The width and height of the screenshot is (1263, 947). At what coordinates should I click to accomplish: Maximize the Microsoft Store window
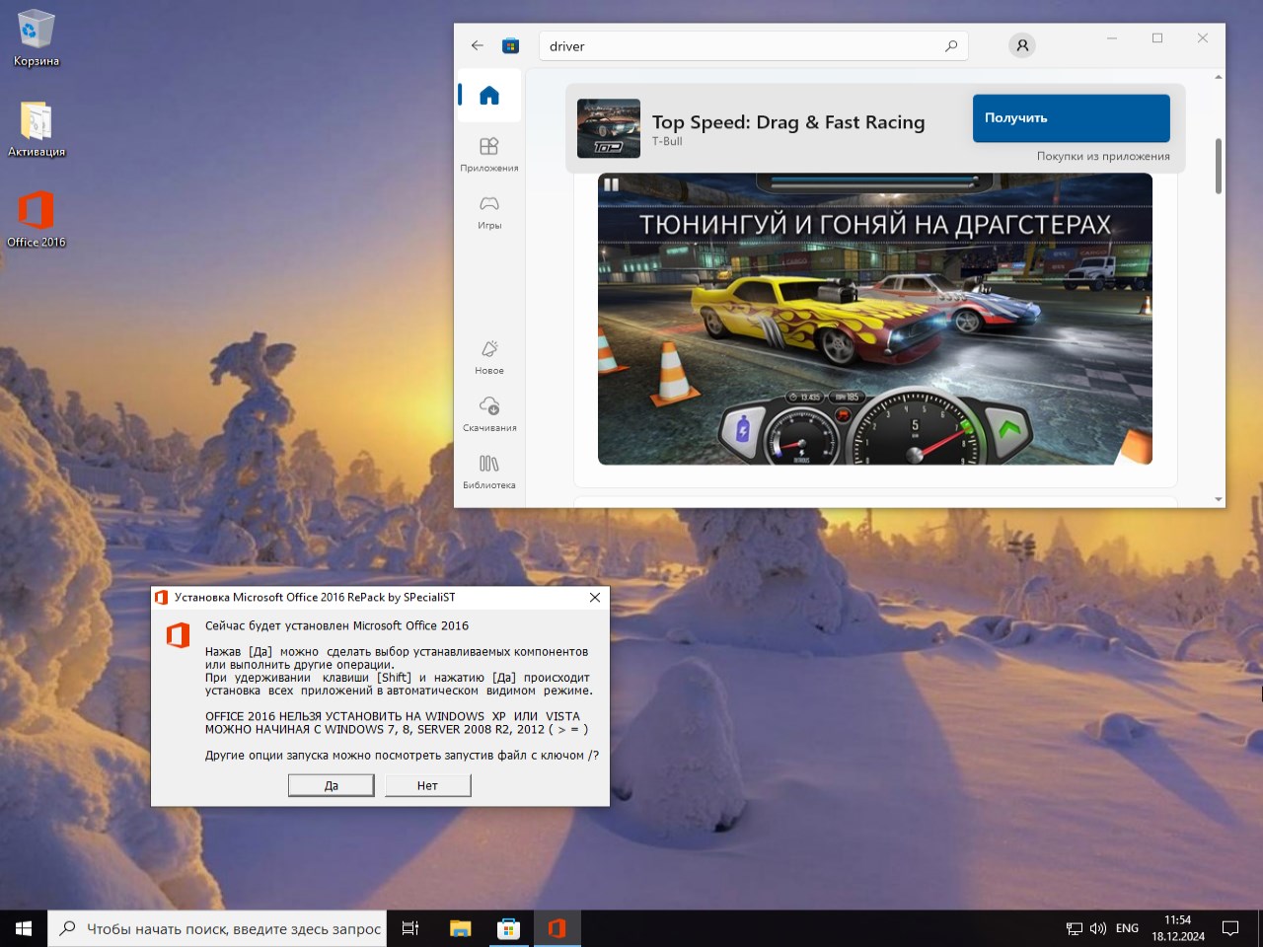click(x=1157, y=38)
